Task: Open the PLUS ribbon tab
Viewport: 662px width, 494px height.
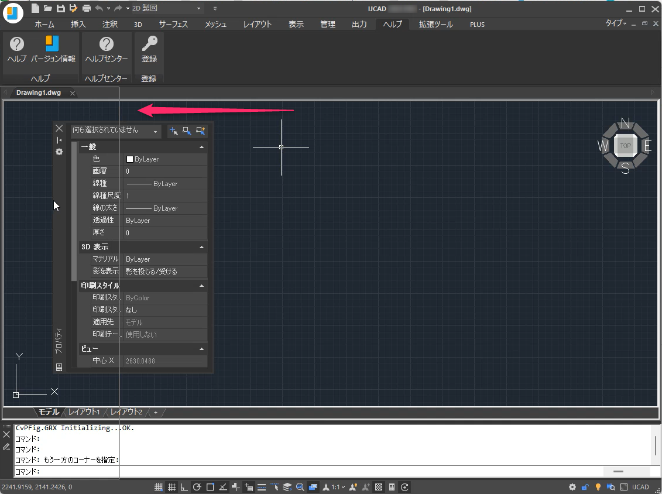Action: [x=477, y=25]
